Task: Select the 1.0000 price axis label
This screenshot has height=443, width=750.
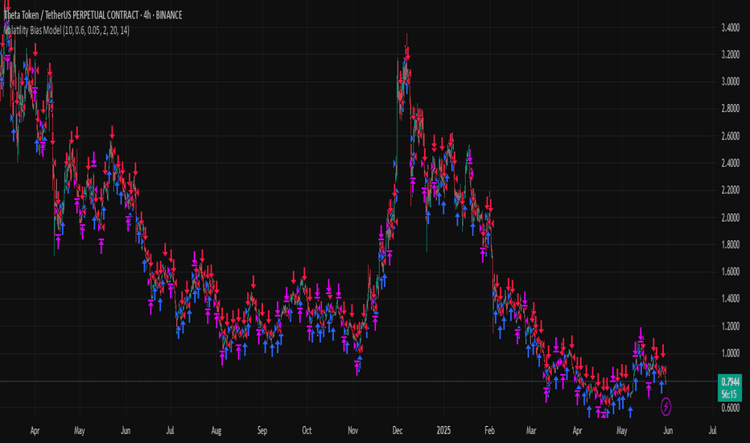Action: pos(731,354)
